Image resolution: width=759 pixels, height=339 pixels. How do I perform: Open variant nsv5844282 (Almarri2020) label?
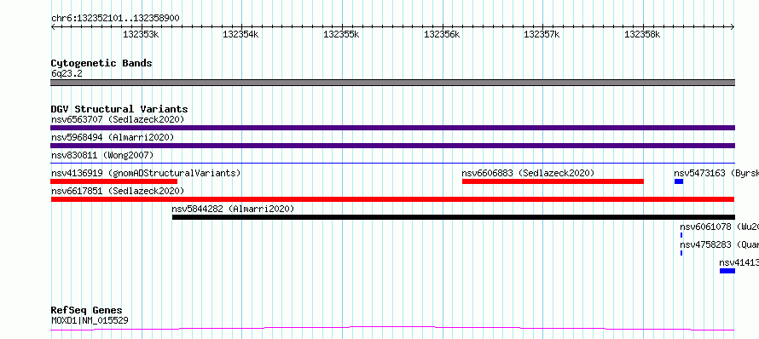[x=233, y=209]
